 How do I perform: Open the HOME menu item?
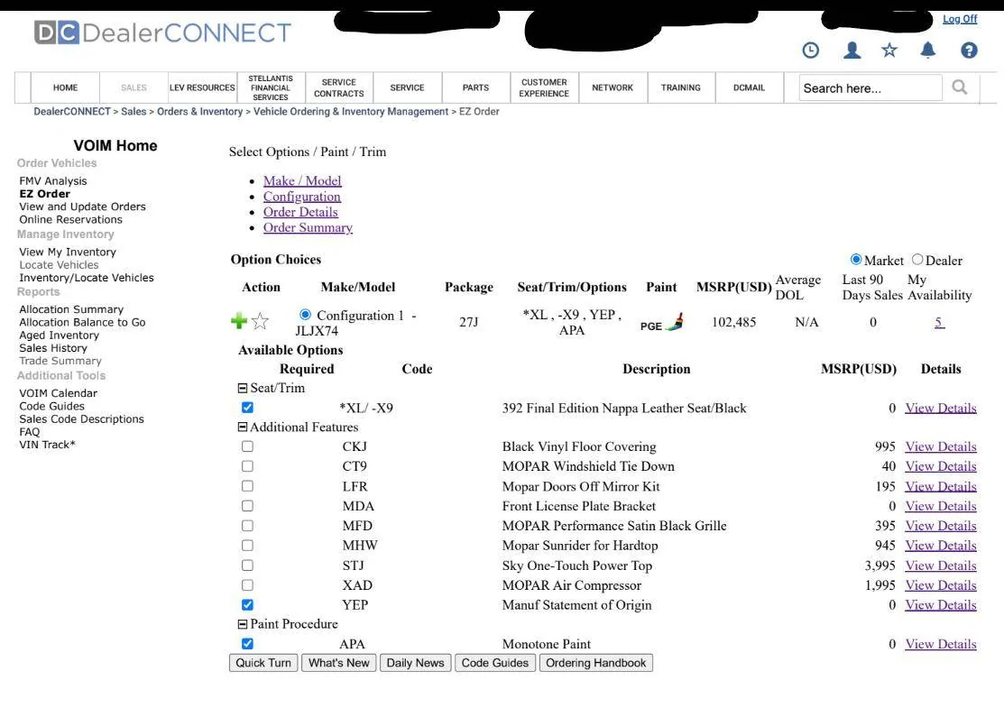[x=65, y=87]
